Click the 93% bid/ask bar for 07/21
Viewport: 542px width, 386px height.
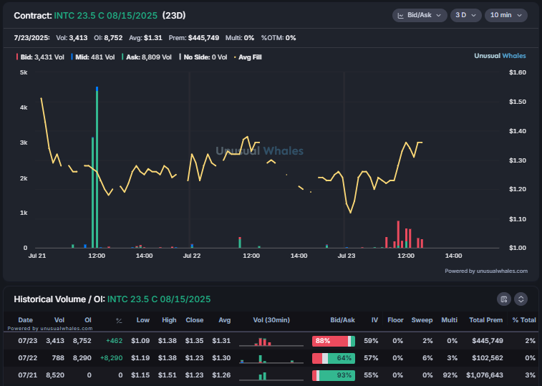coord(333,376)
